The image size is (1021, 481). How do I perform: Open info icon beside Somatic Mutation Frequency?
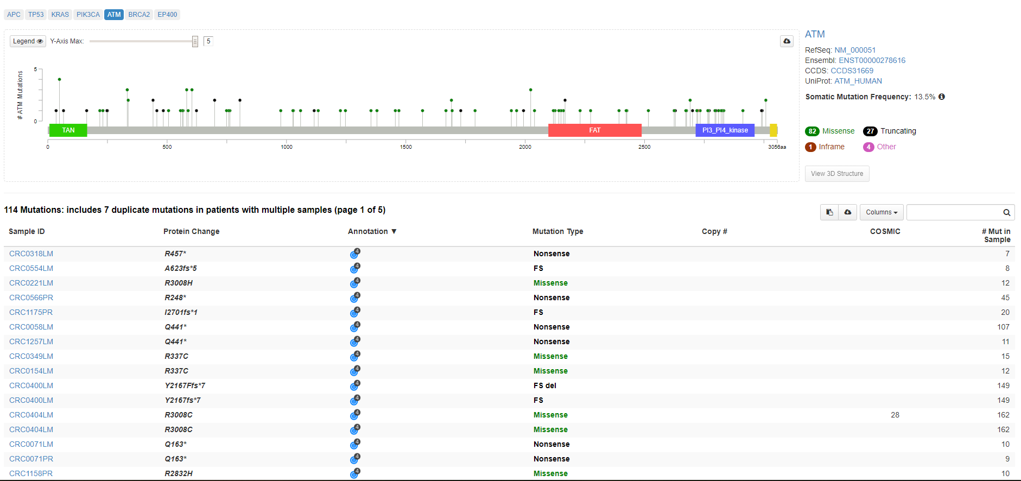click(942, 97)
